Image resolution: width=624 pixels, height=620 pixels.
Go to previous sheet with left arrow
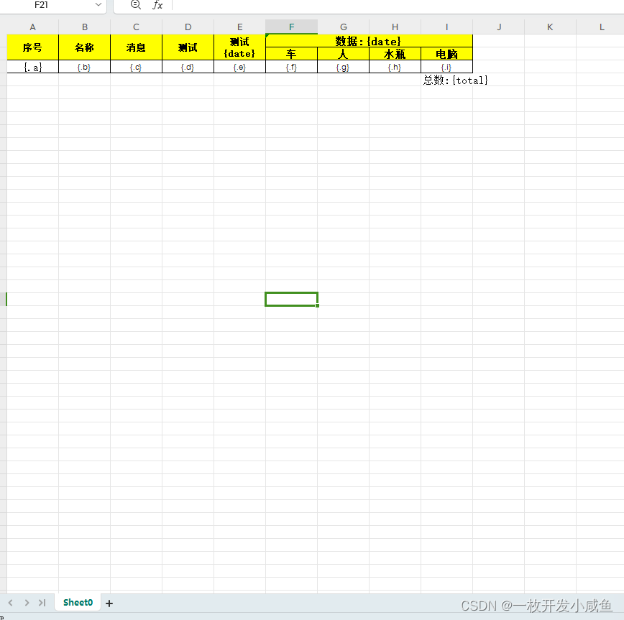point(11,603)
